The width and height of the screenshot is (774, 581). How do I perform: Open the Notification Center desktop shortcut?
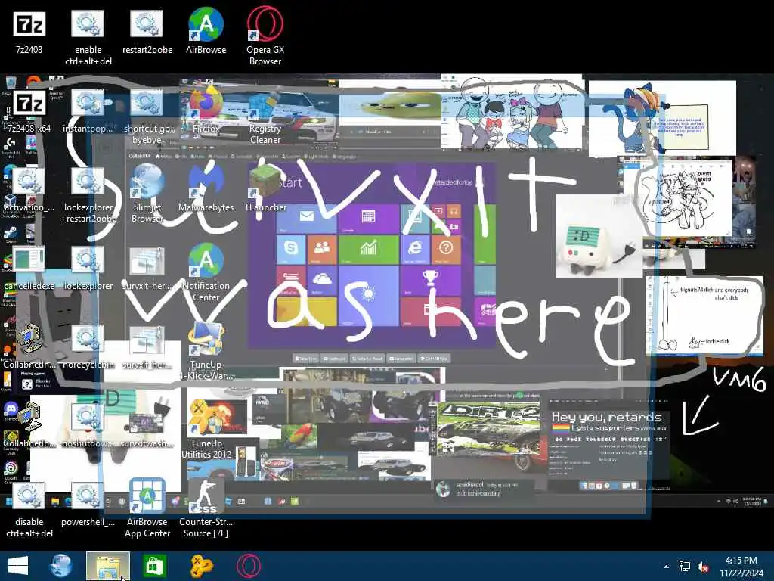click(x=206, y=274)
